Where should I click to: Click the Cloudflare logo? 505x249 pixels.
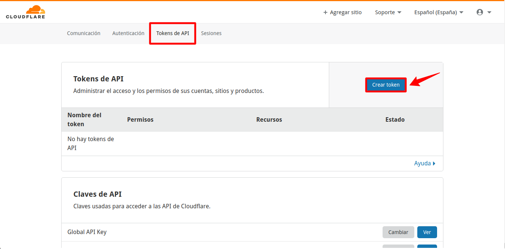pos(25,12)
